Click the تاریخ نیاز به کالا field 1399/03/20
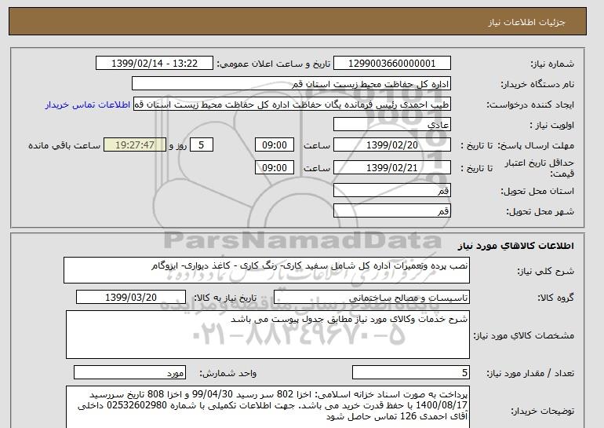 (131, 298)
